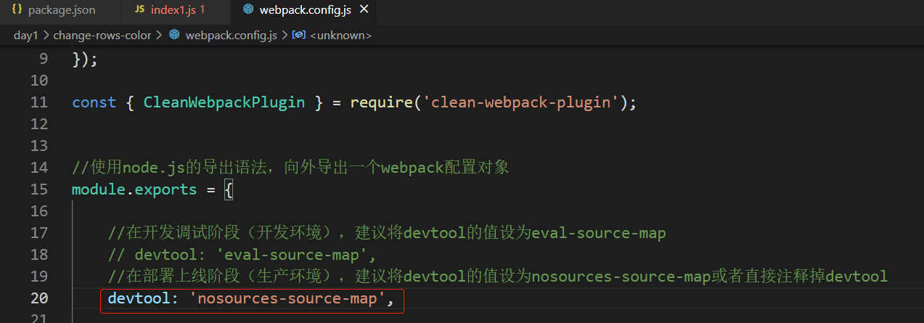924x323 pixels.
Task: Click webpack.config.js in the breadcrumb path
Action: coord(232,35)
